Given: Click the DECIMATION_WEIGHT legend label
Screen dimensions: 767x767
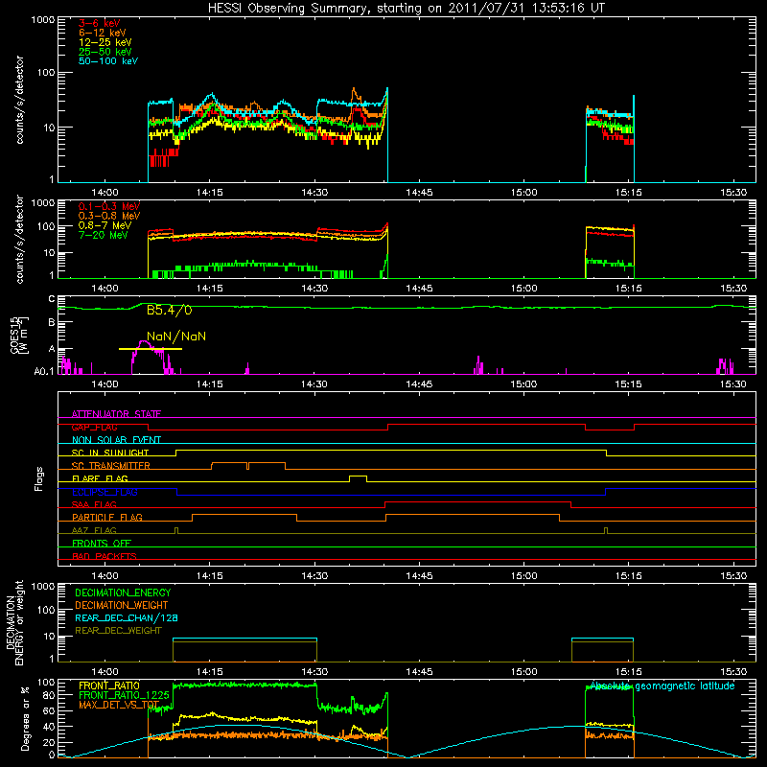Looking at the screenshot, I should click(x=122, y=605).
